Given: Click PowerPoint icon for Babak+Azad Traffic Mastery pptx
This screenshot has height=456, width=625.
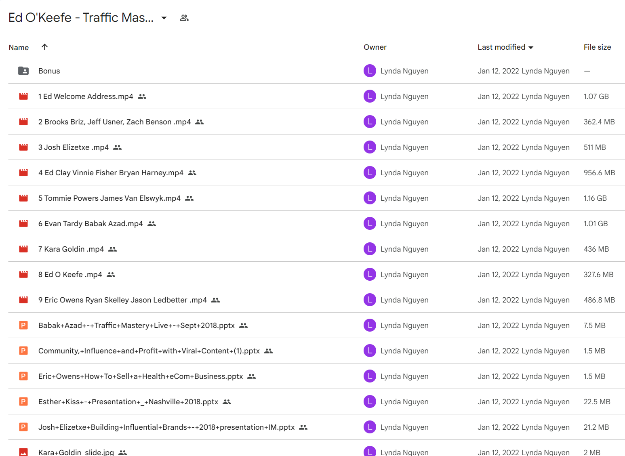Looking at the screenshot, I should [23, 325].
